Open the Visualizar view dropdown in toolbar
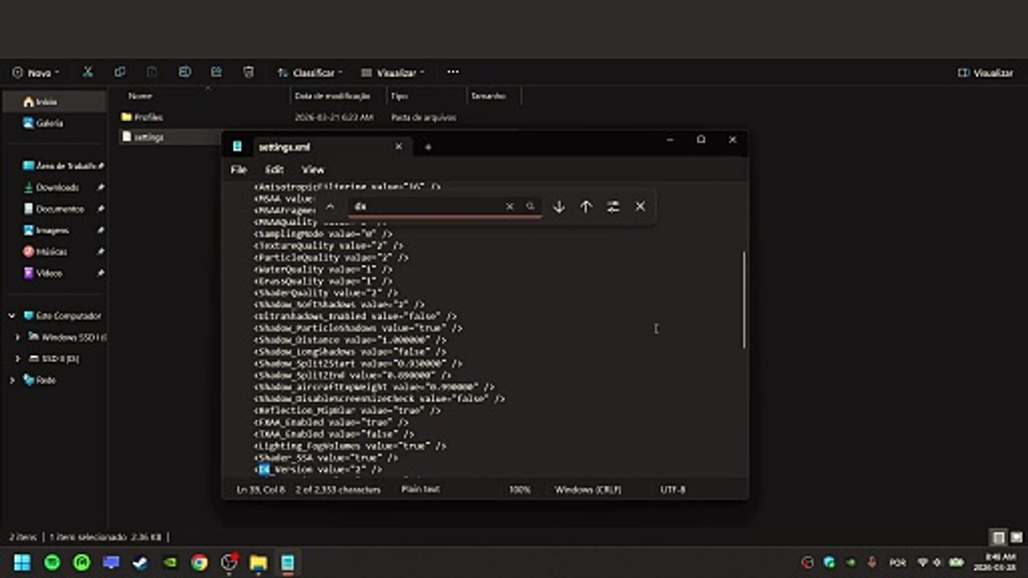The image size is (1028, 578). point(394,72)
